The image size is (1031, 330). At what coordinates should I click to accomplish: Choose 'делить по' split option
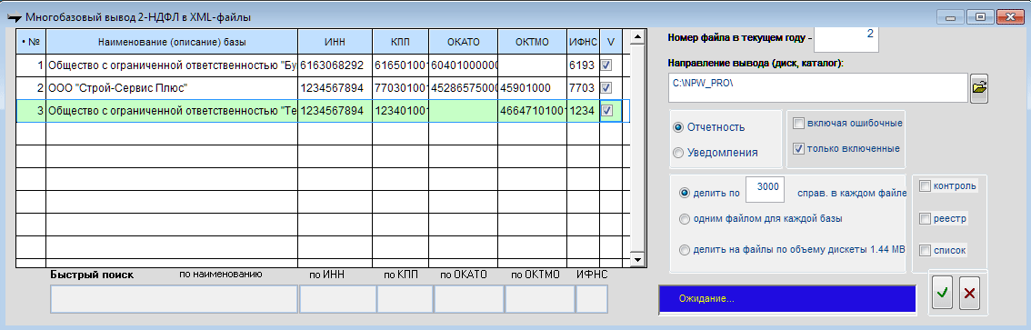(x=685, y=194)
